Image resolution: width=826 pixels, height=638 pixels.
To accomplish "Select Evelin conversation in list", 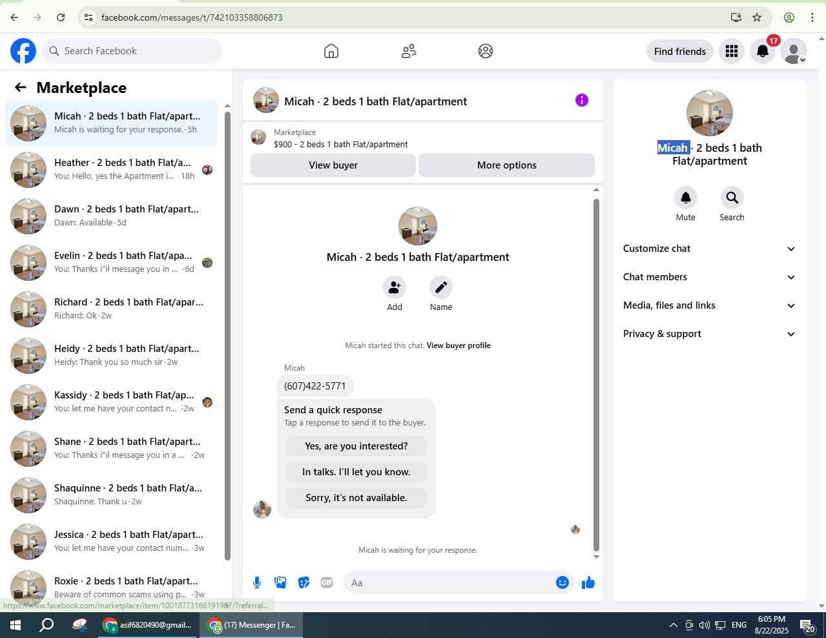I will (112, 263).
